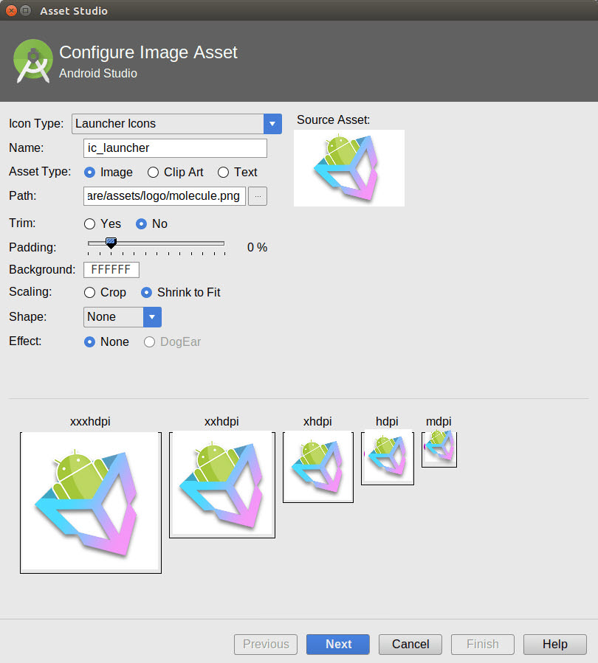Select the Clip Art asset type

pos(153,172)
